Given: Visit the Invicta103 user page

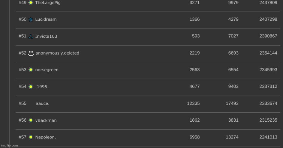Looking at the screenshot, I should point(46,36).
